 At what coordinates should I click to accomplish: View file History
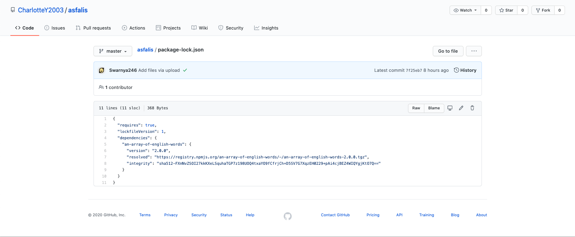click(465, 70)
